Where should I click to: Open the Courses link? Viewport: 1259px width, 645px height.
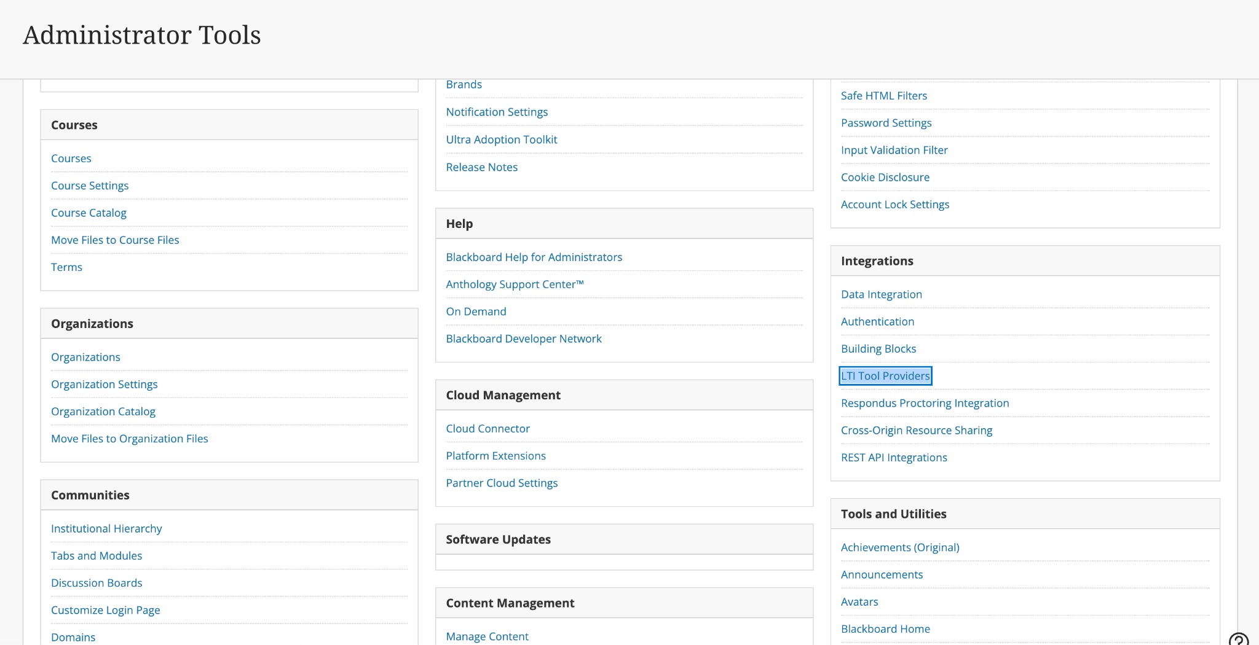tap(71, 158)
